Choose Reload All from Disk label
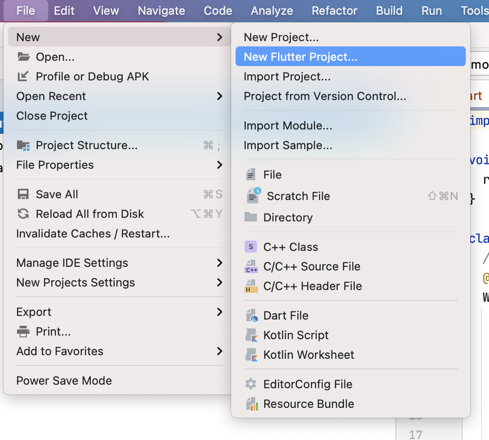The height and width of the screenshot is (440, 489). click(x=90, y=214)
